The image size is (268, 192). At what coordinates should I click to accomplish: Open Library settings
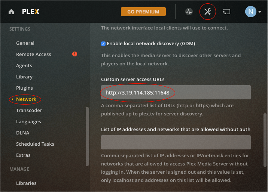point(24,77)
